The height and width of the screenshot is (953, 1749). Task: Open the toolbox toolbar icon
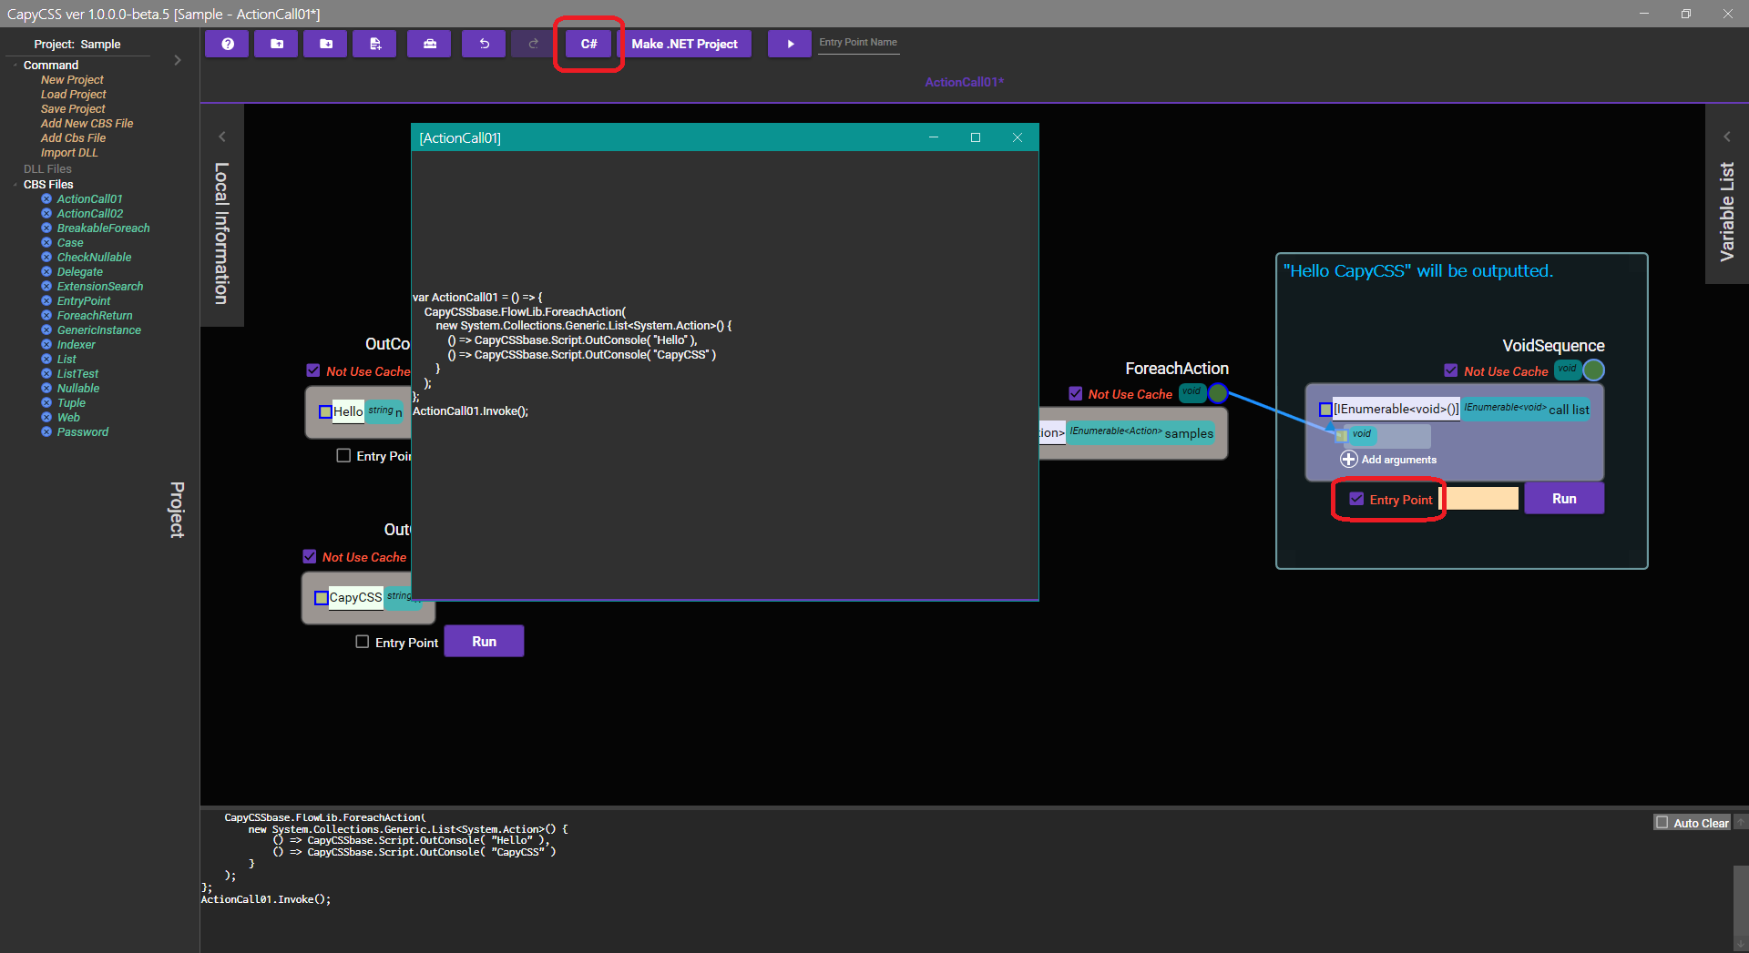pyautogui.click(x=429, y=44)
